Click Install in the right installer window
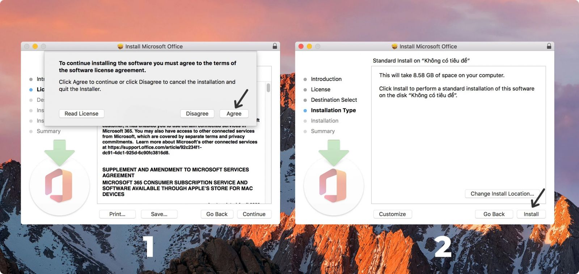579x274 pixels. point(531,214)
